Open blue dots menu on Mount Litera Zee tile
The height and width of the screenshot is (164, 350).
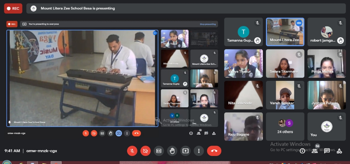pyautogui.click(x=299, y=23)
